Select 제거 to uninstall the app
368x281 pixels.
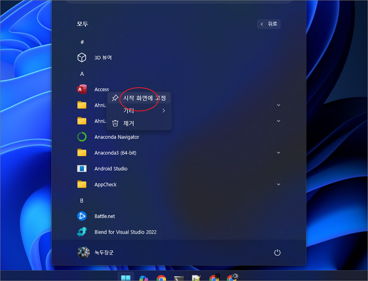pyautogui.click(x=139, y=123)
